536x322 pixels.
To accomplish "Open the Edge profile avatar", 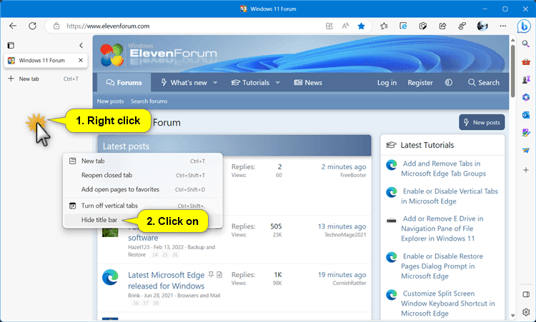I will [x=482, y=26].
